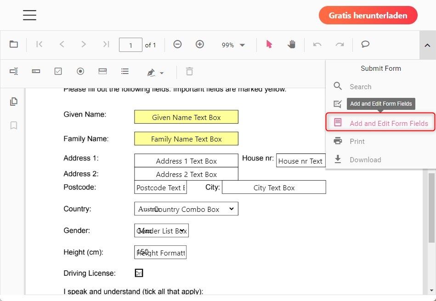Activate the pan hand tool
The height and width of the screenshot is (301, 436).
tap(292, 44)
